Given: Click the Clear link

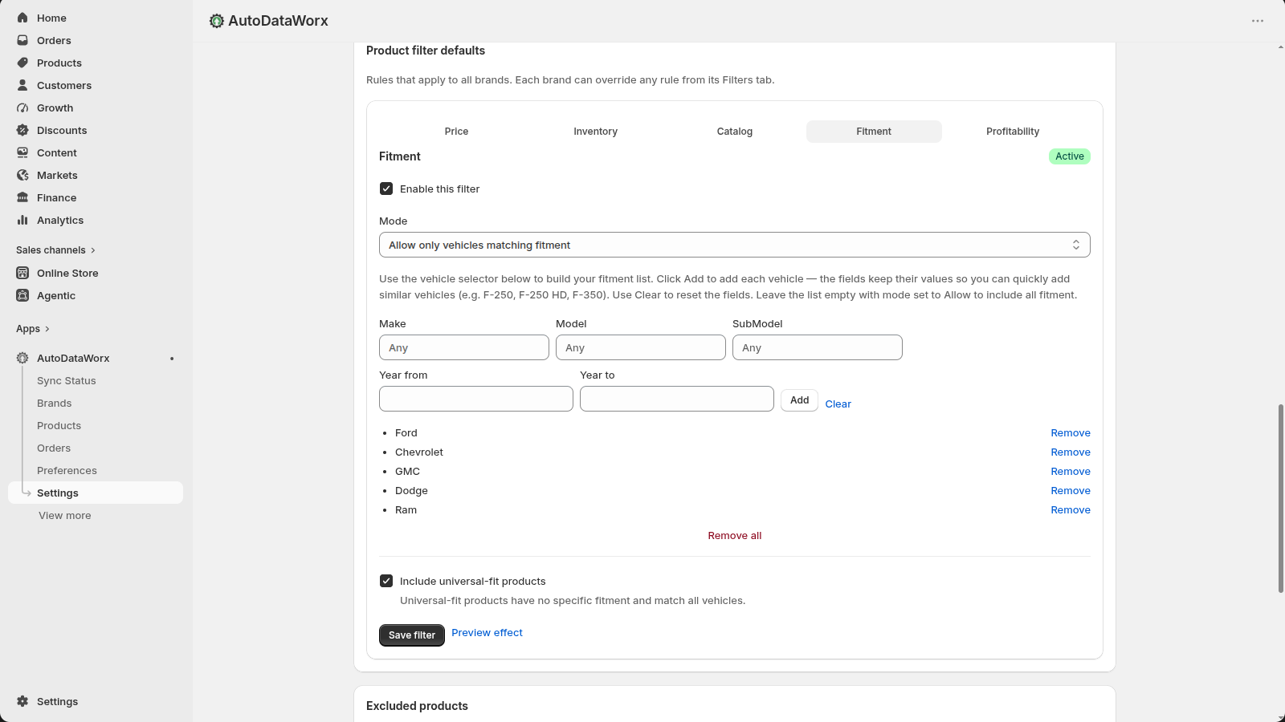Looking at the screenshot, I should coord(838,404).
